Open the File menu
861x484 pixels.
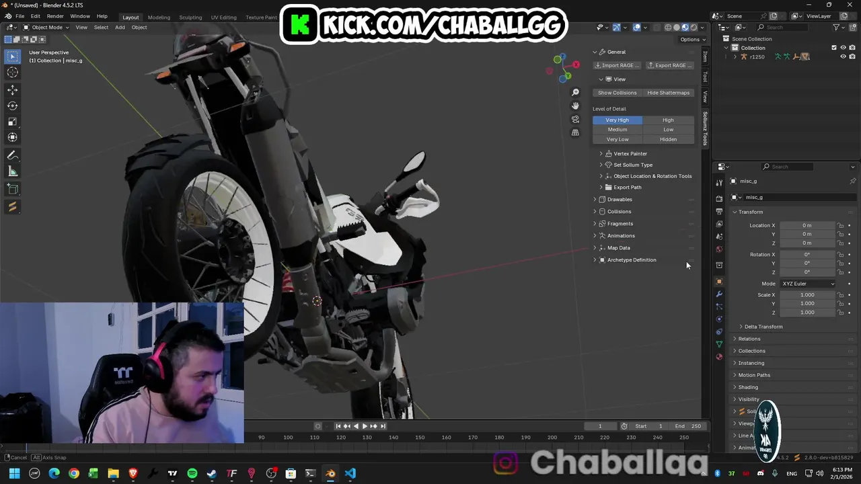click(x=20, y=16)
